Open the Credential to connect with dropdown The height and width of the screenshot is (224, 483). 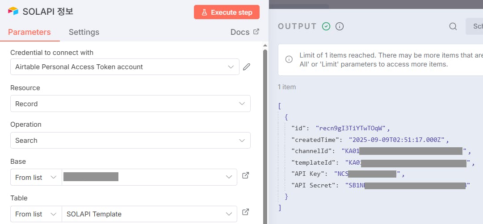tap(125, 67)
